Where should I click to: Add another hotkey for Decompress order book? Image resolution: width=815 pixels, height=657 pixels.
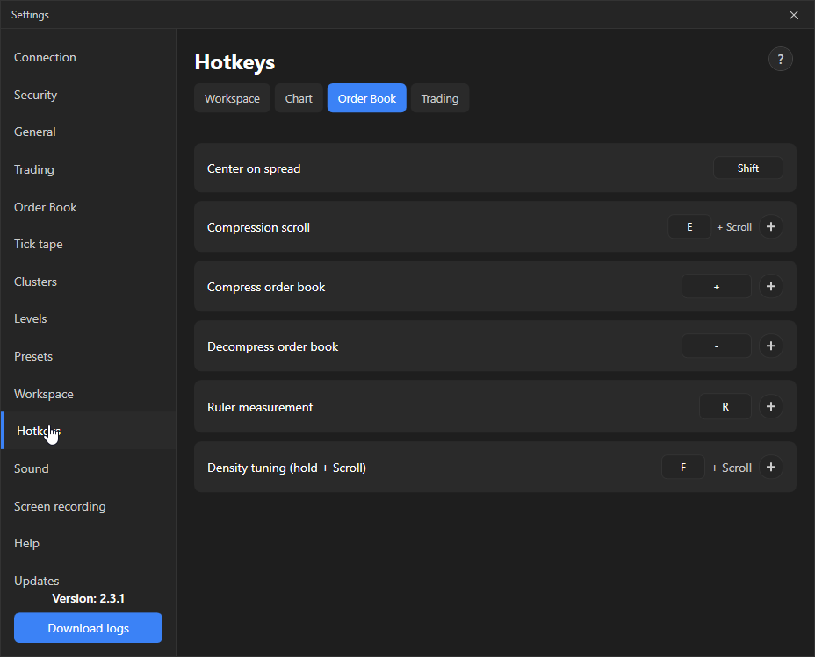coord(771,346)
